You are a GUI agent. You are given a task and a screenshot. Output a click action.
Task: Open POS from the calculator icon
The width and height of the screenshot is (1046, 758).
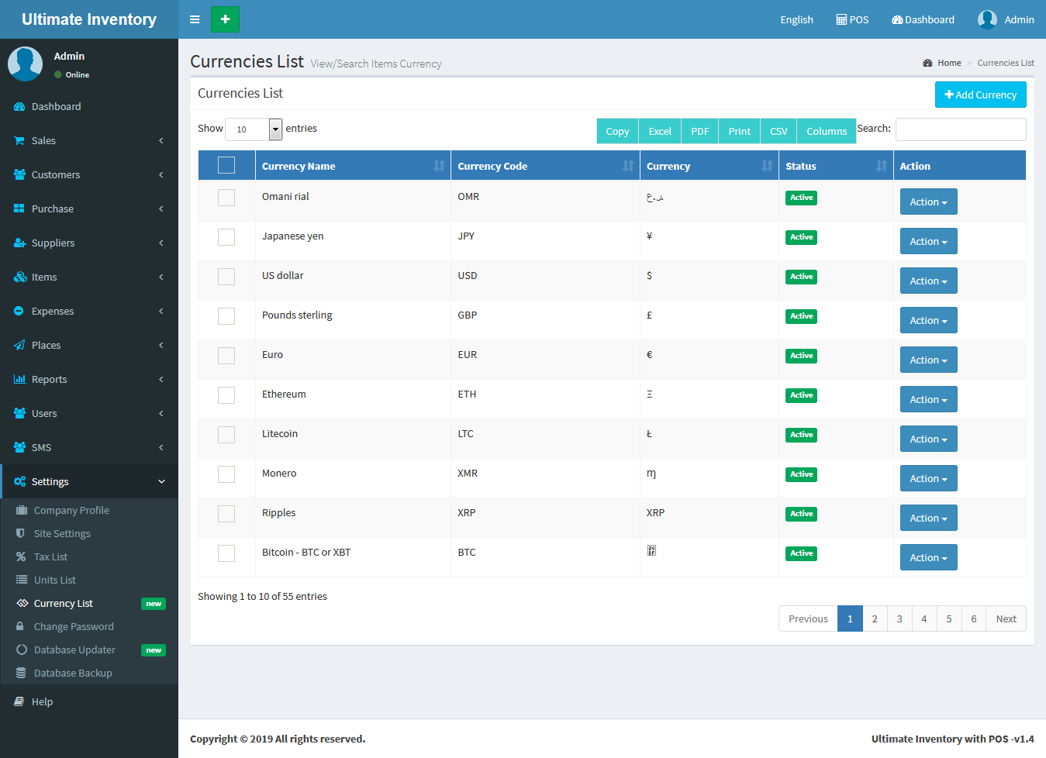click(841, 19)
